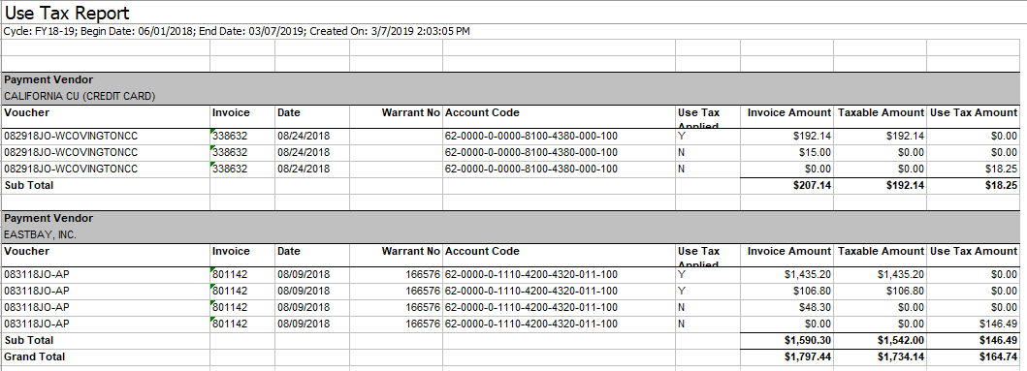The image size is (1027, 371).
Task: Select the $1,797.44 grand total invoice amount
Action: point(786,357)
